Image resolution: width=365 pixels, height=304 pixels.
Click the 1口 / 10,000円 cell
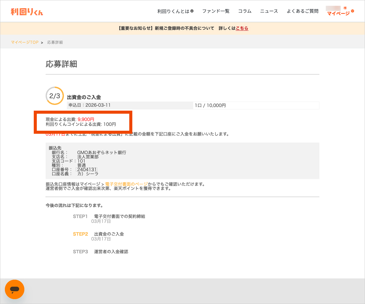point(210,105)
